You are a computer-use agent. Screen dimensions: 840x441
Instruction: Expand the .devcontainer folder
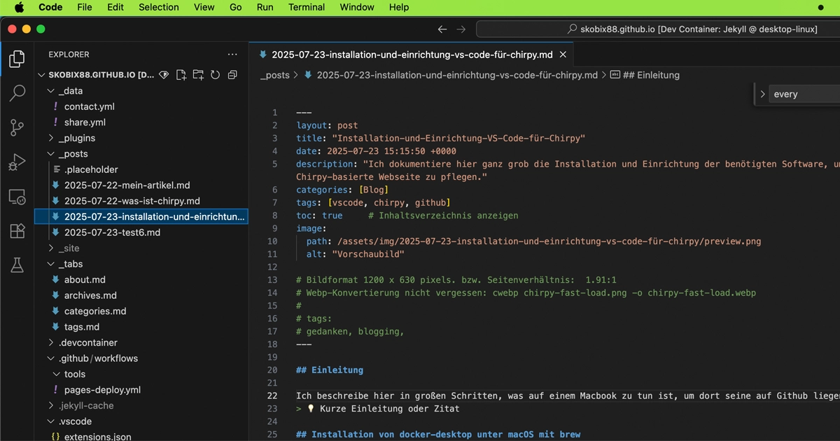click(x=87, y=343)
